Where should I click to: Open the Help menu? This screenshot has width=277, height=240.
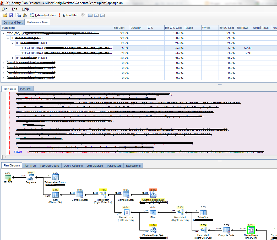[x=25, y=9]
